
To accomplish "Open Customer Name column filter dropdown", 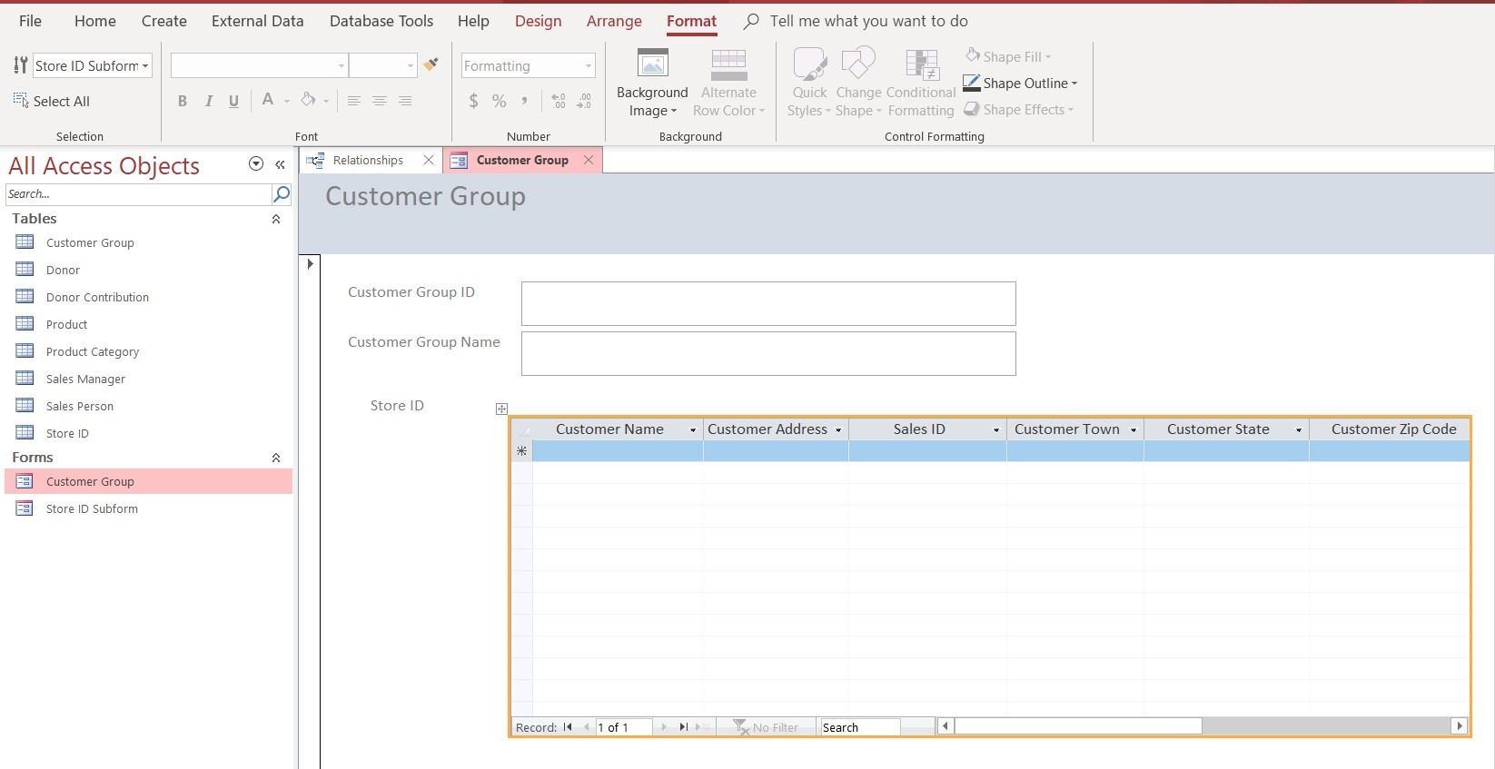I will click(693, 429).
